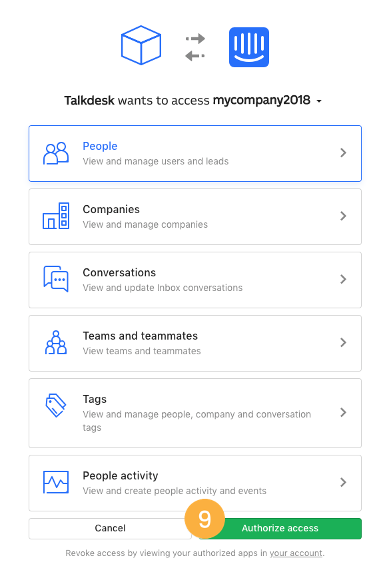383x568 pixels.
Task: Click the orange step 9 marker
Action: [204, 519]
